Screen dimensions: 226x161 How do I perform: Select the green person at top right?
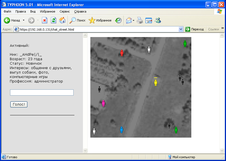[x=185, y=44]
